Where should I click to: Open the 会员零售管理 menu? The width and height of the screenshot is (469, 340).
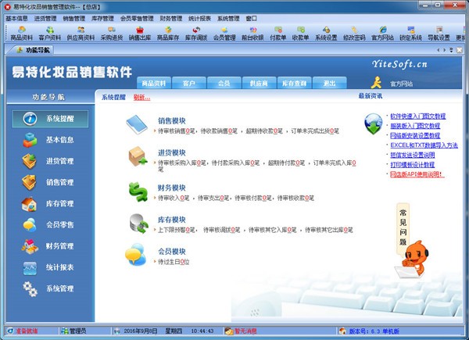137,19
